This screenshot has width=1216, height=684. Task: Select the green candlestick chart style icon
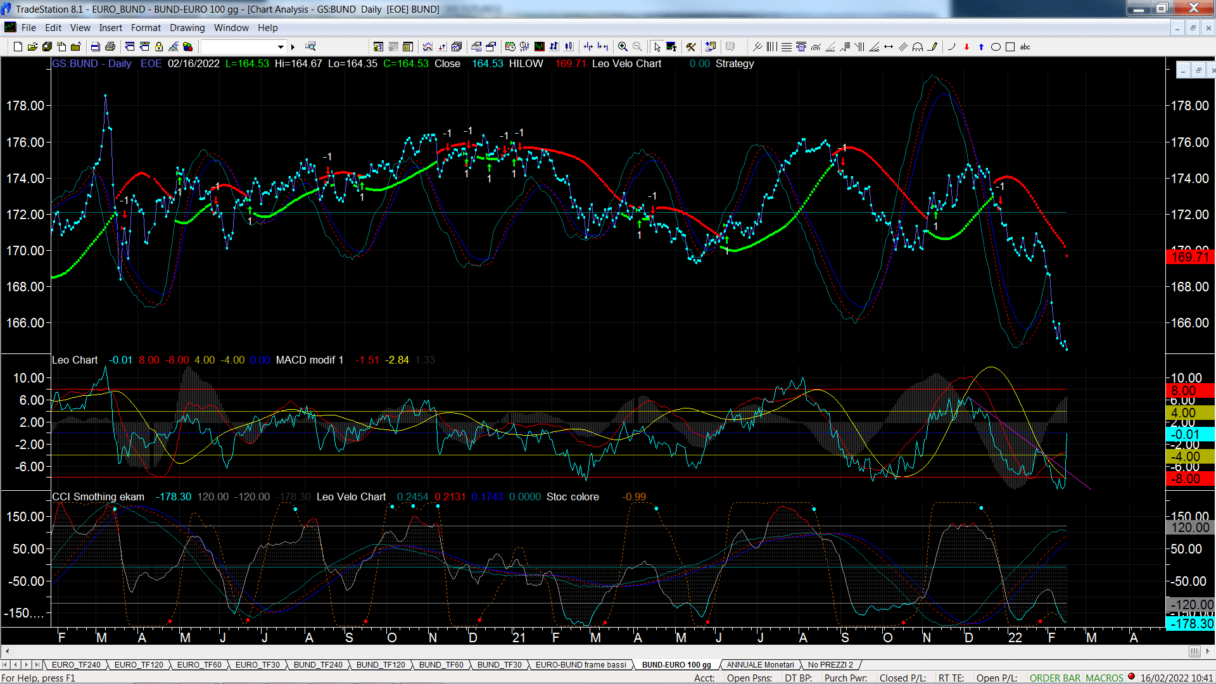tap(540, 46)
